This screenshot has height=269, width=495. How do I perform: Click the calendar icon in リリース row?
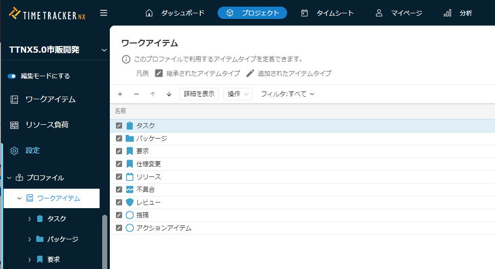(x=130, y=177)
